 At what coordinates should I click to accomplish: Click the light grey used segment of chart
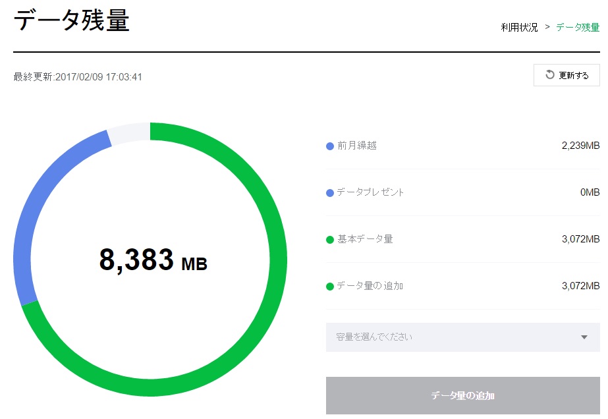point(130,133)
